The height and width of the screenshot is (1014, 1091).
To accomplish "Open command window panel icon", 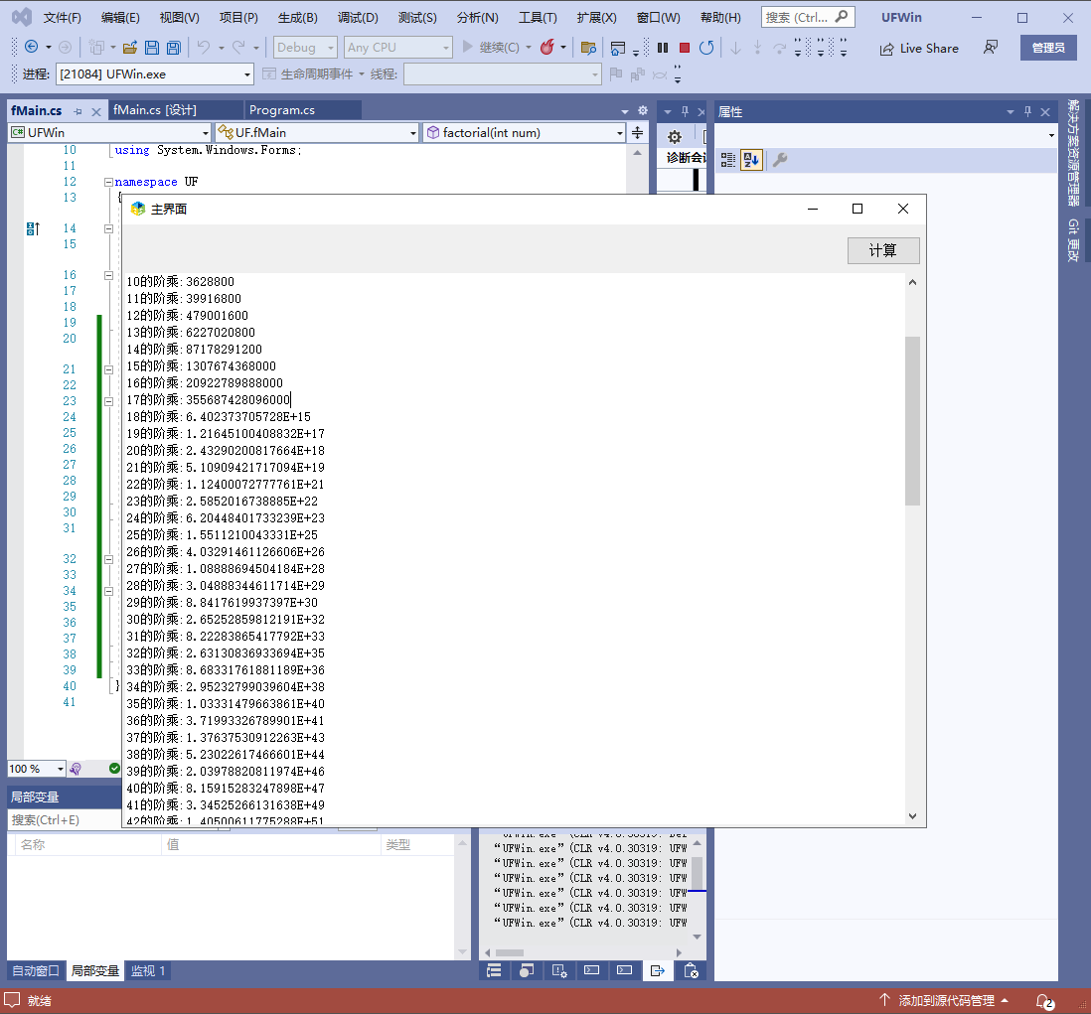I will (592, 971).
